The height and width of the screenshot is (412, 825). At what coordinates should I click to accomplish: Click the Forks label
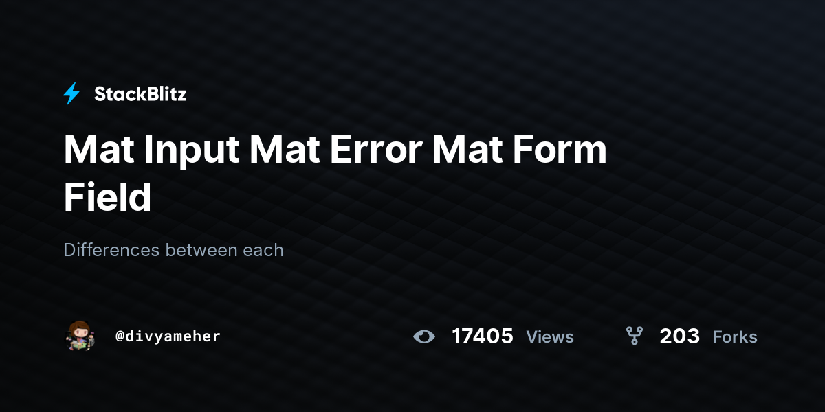point(735,337)
